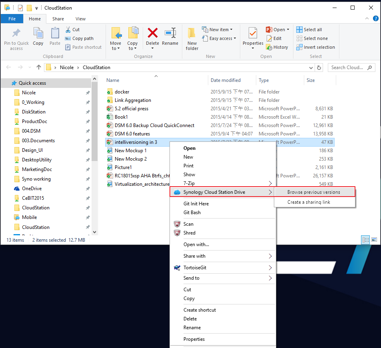Click Select none icon

[299, 38]
